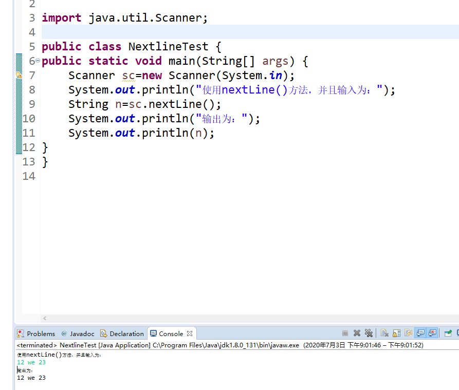
Task: Click the class name NextlineTest on line 5
Action: click(x=168, y=47)
